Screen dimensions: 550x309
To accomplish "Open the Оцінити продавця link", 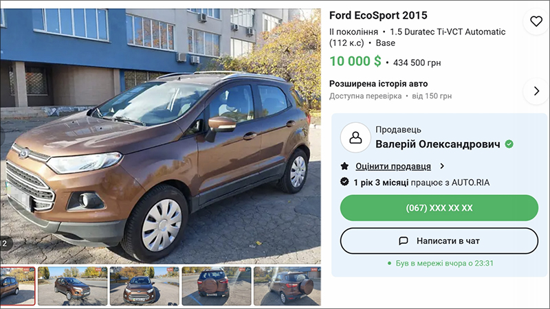I will tap(393, 166).
